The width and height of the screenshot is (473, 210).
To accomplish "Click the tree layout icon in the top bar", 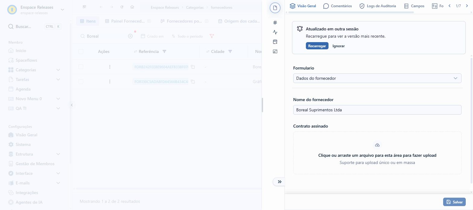I will (85, 7).
